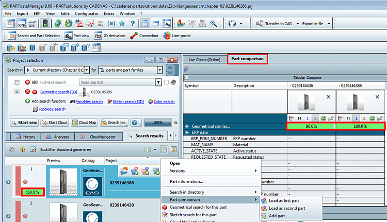Click the Cloud Map button

pos(85,123)
